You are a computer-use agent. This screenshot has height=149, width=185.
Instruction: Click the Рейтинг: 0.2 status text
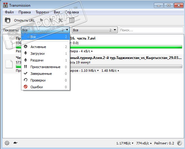pos(164,143)
